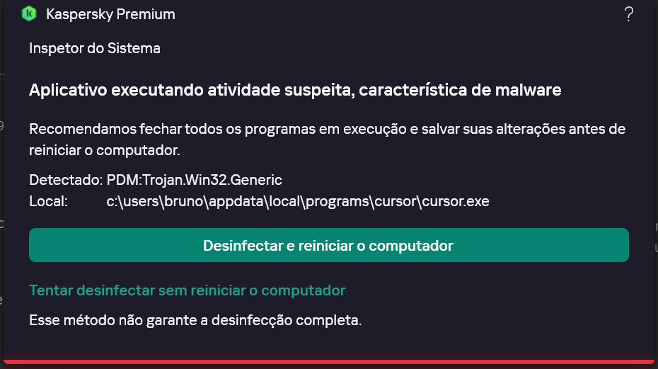Click the Kaspersky Premium window title
658x369 pixels.
tap(110, 14)
